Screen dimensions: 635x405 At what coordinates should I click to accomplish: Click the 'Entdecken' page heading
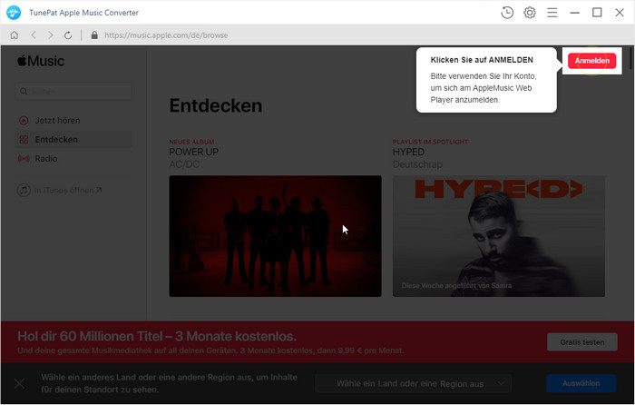[216, 106]
